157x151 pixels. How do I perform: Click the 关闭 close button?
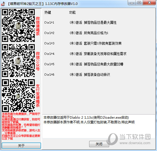click(x=99, y=144)
